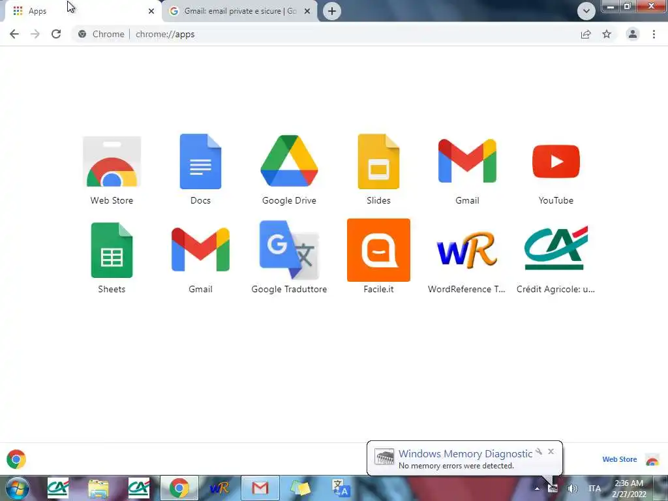Open Google Translate taskbar icon

[x=341, y=488]
